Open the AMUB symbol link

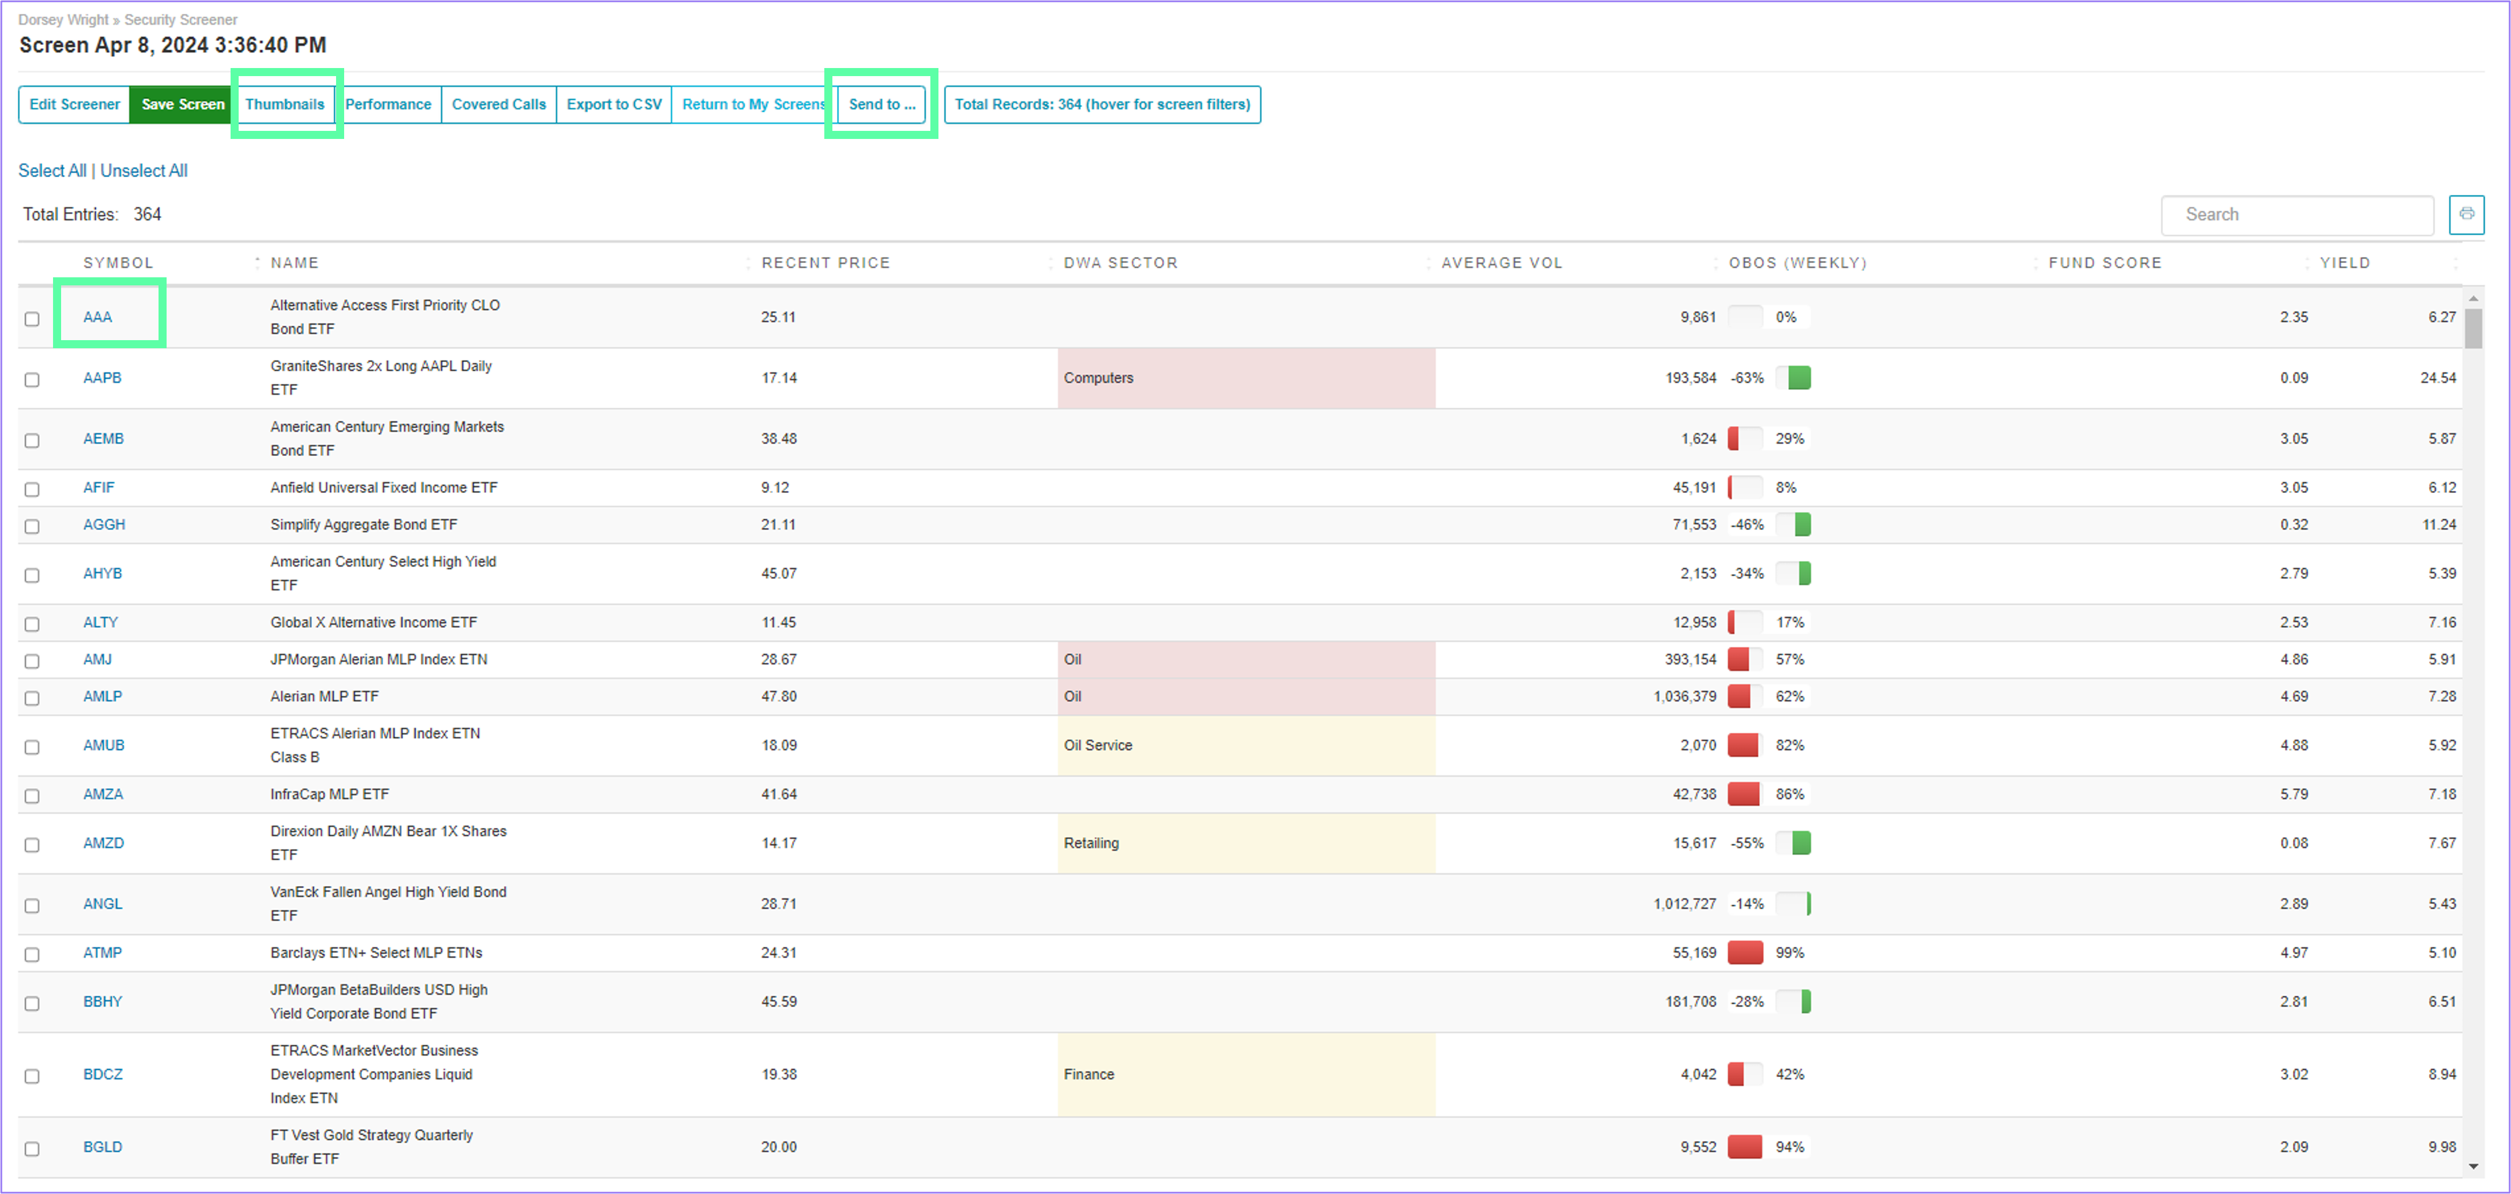tap(103, 745)
